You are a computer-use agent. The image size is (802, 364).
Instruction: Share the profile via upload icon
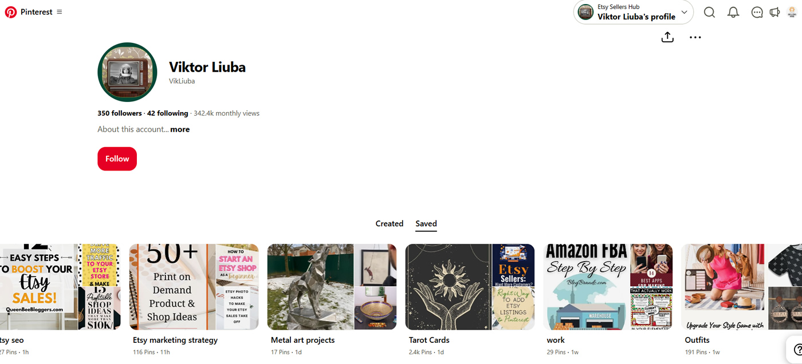point(667,37)
